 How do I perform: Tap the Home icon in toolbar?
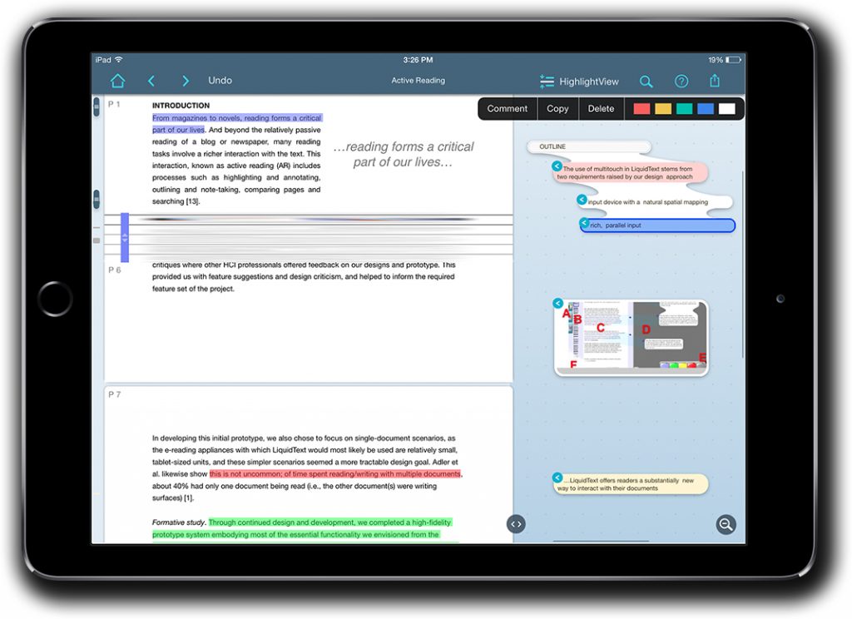click(x=117, y=81)
